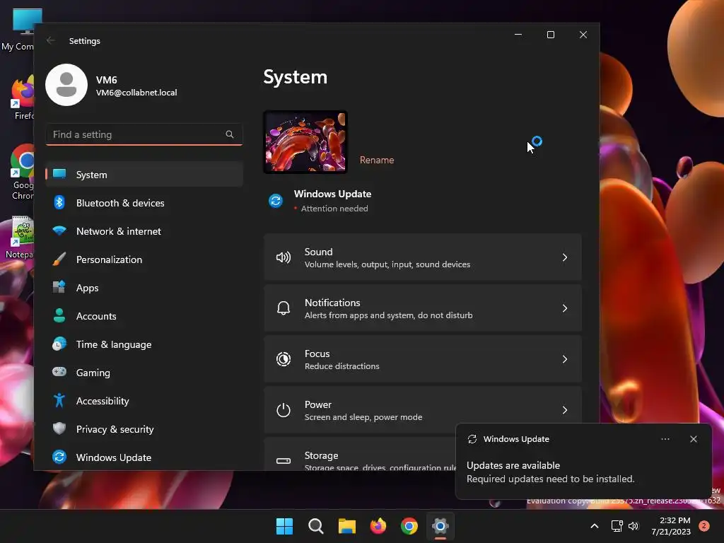Click the Gaming controller icon
This screenshot has width=724, height=543.
(59, 372)
